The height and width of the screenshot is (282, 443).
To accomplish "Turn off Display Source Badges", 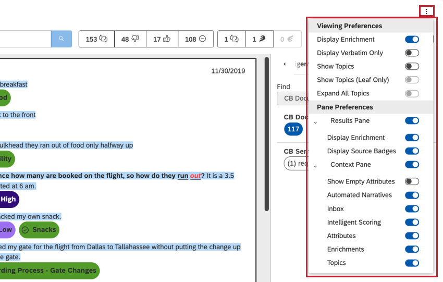I will coord(412,151).
